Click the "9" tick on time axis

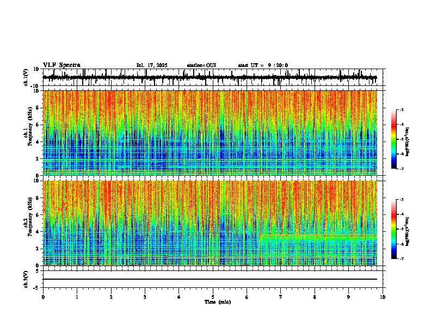pos(348,297)
